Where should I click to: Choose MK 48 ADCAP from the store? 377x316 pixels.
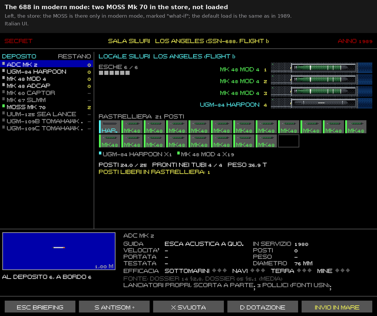46,86
